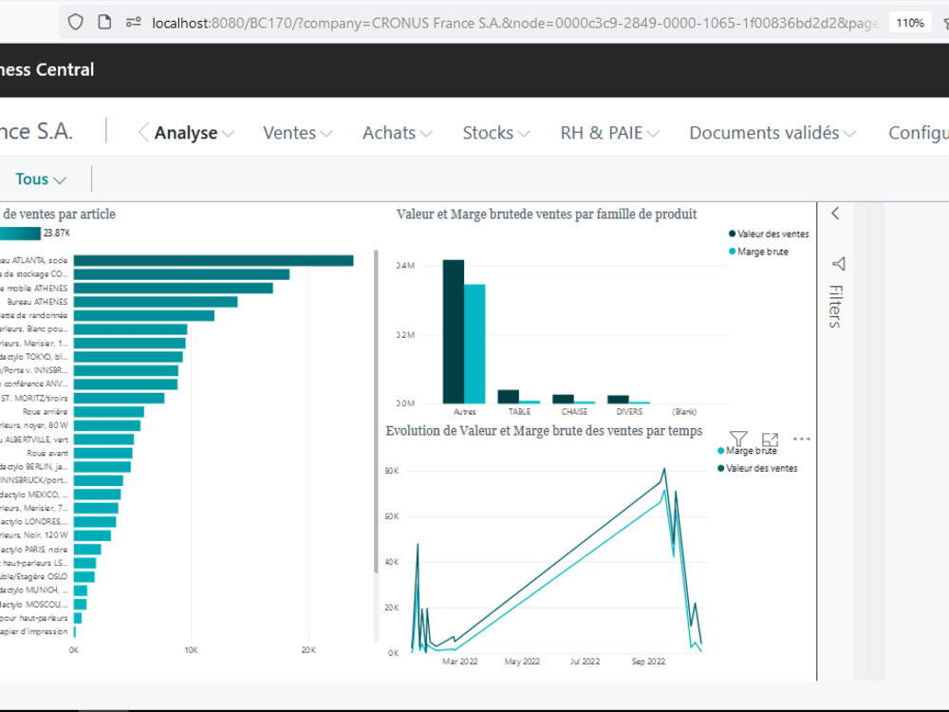The height and width of the screenshot is (712, 949).
Task: Click the scrollbar of the article bar chart
Action: click(x=376, y=412)
